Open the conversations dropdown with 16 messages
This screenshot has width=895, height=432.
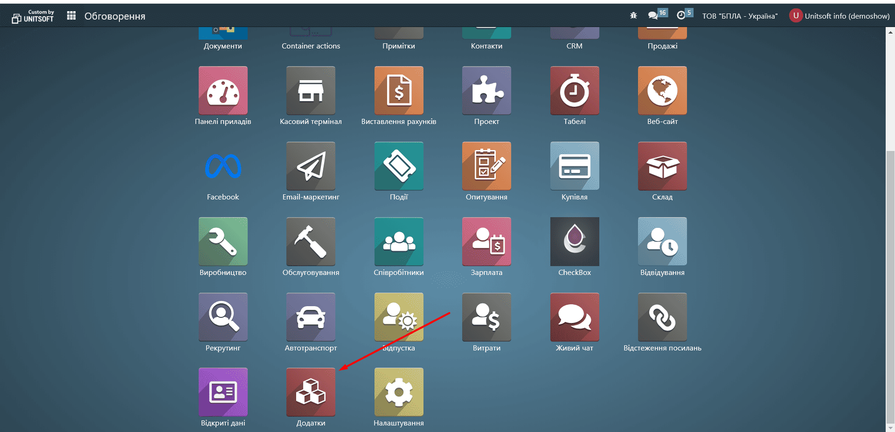click(653, 15)
